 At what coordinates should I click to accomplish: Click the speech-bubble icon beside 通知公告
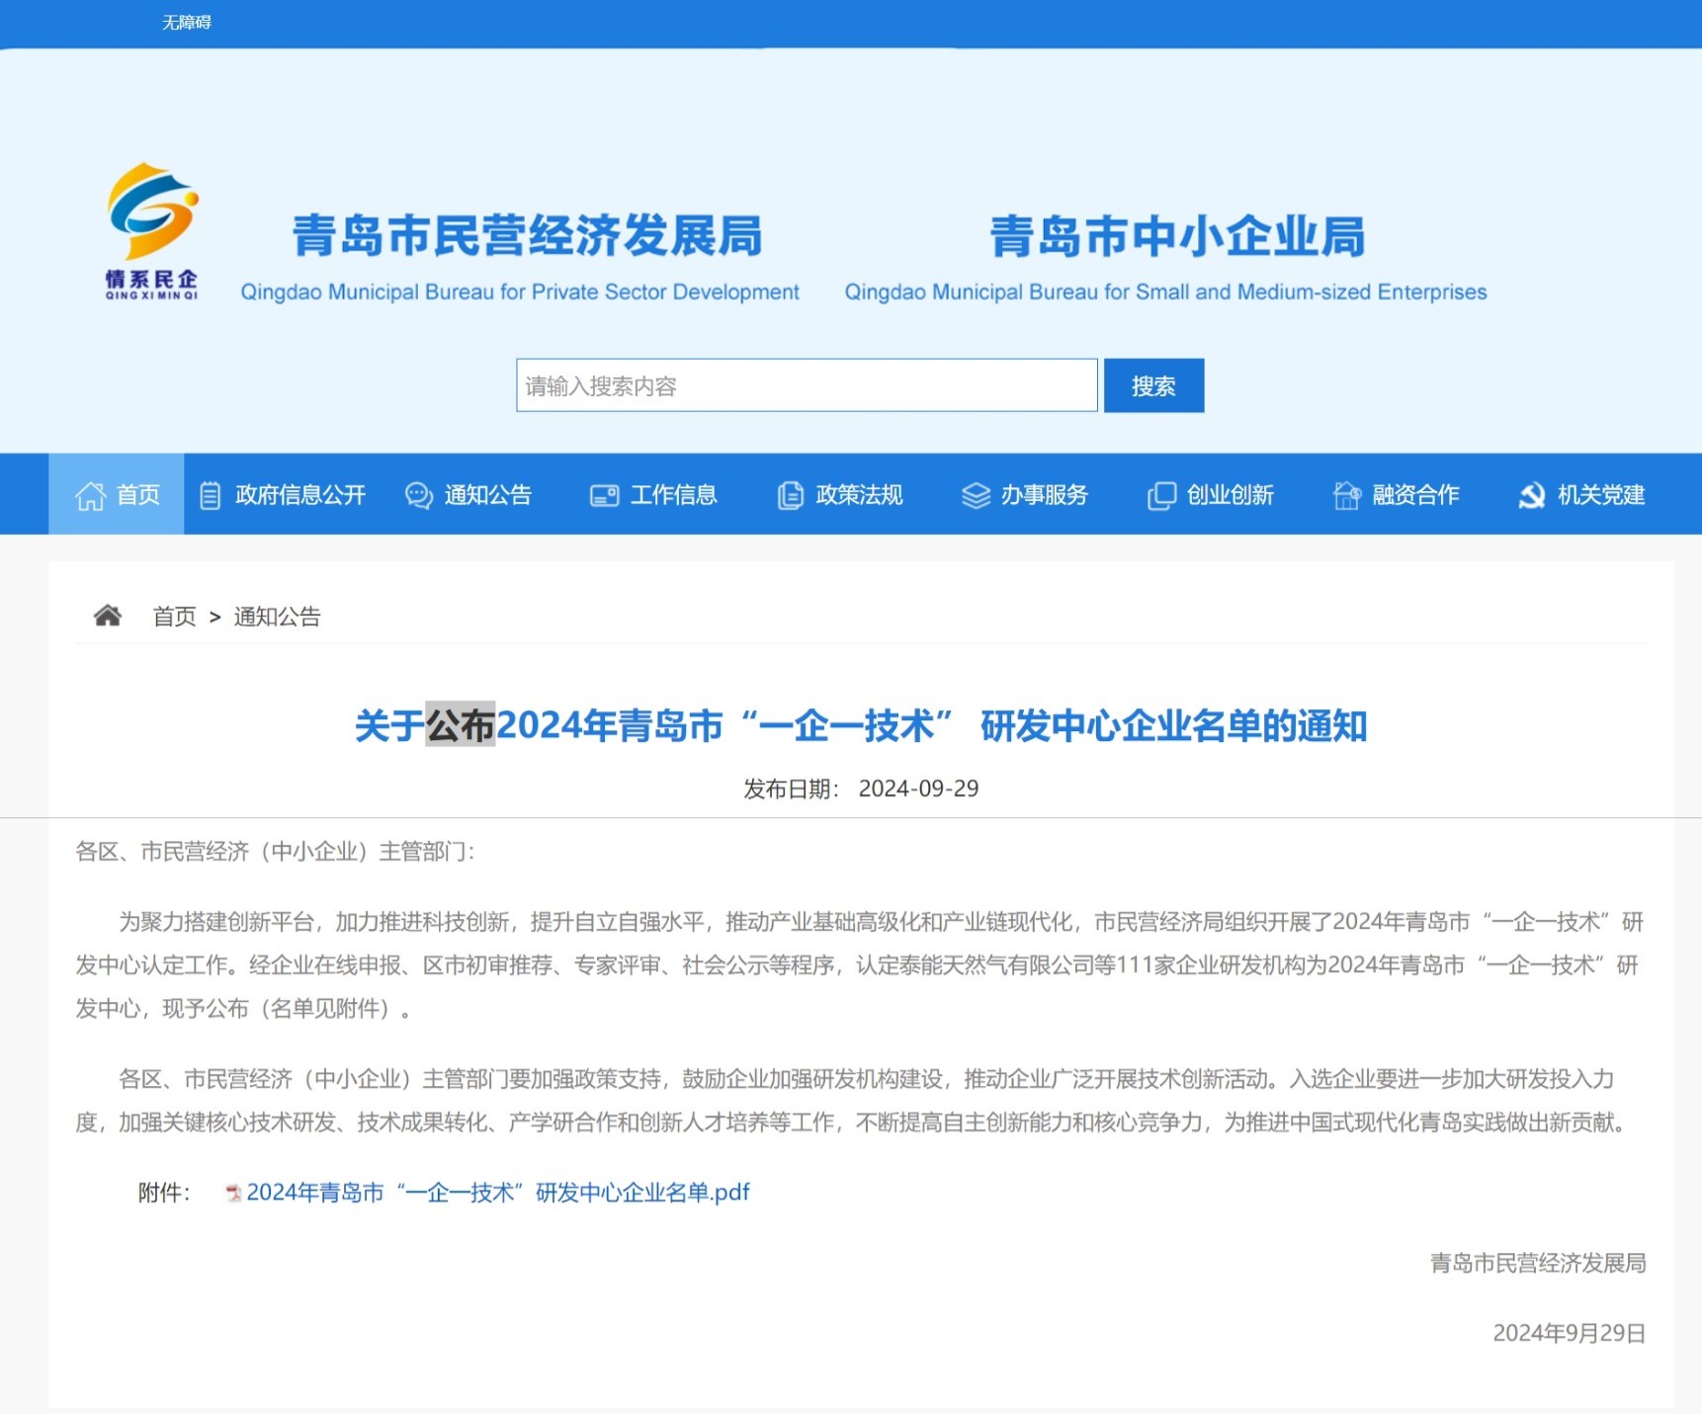click(x=418, y=494)
